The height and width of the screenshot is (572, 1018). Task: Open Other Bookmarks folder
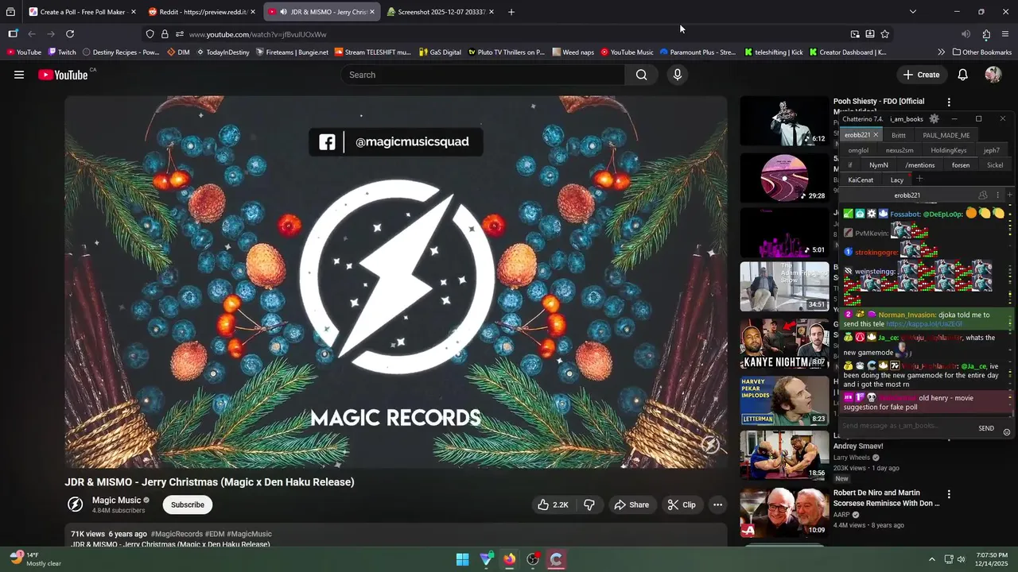click(x=981, y=52)
